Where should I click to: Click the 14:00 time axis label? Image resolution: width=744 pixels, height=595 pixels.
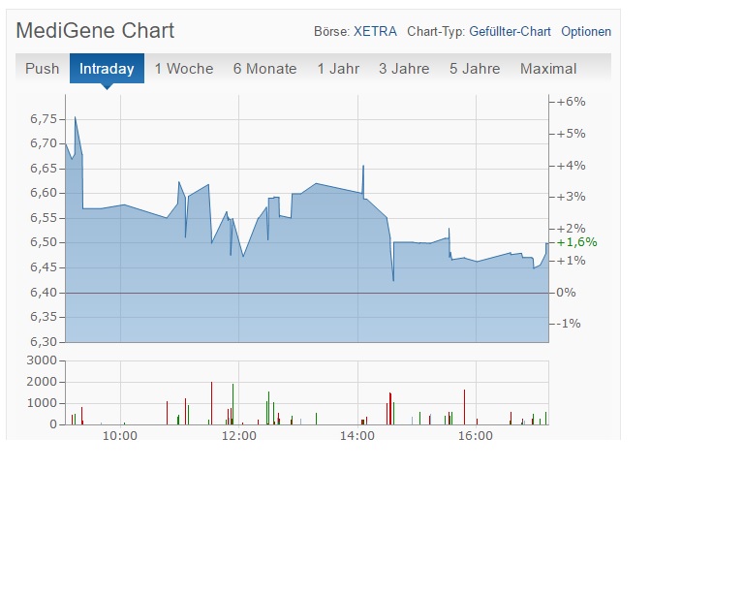[357, 435]
